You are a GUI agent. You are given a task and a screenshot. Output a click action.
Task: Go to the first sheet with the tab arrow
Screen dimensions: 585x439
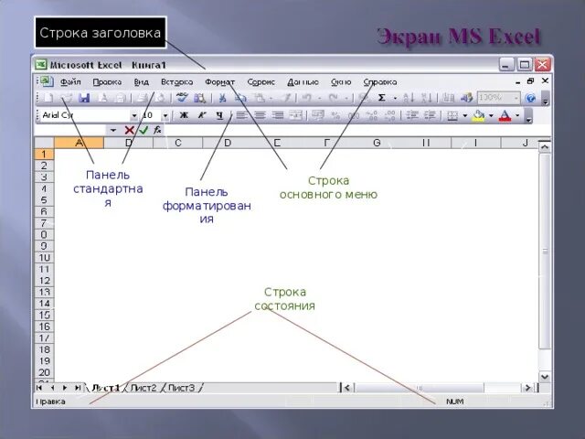pos(38,388)
